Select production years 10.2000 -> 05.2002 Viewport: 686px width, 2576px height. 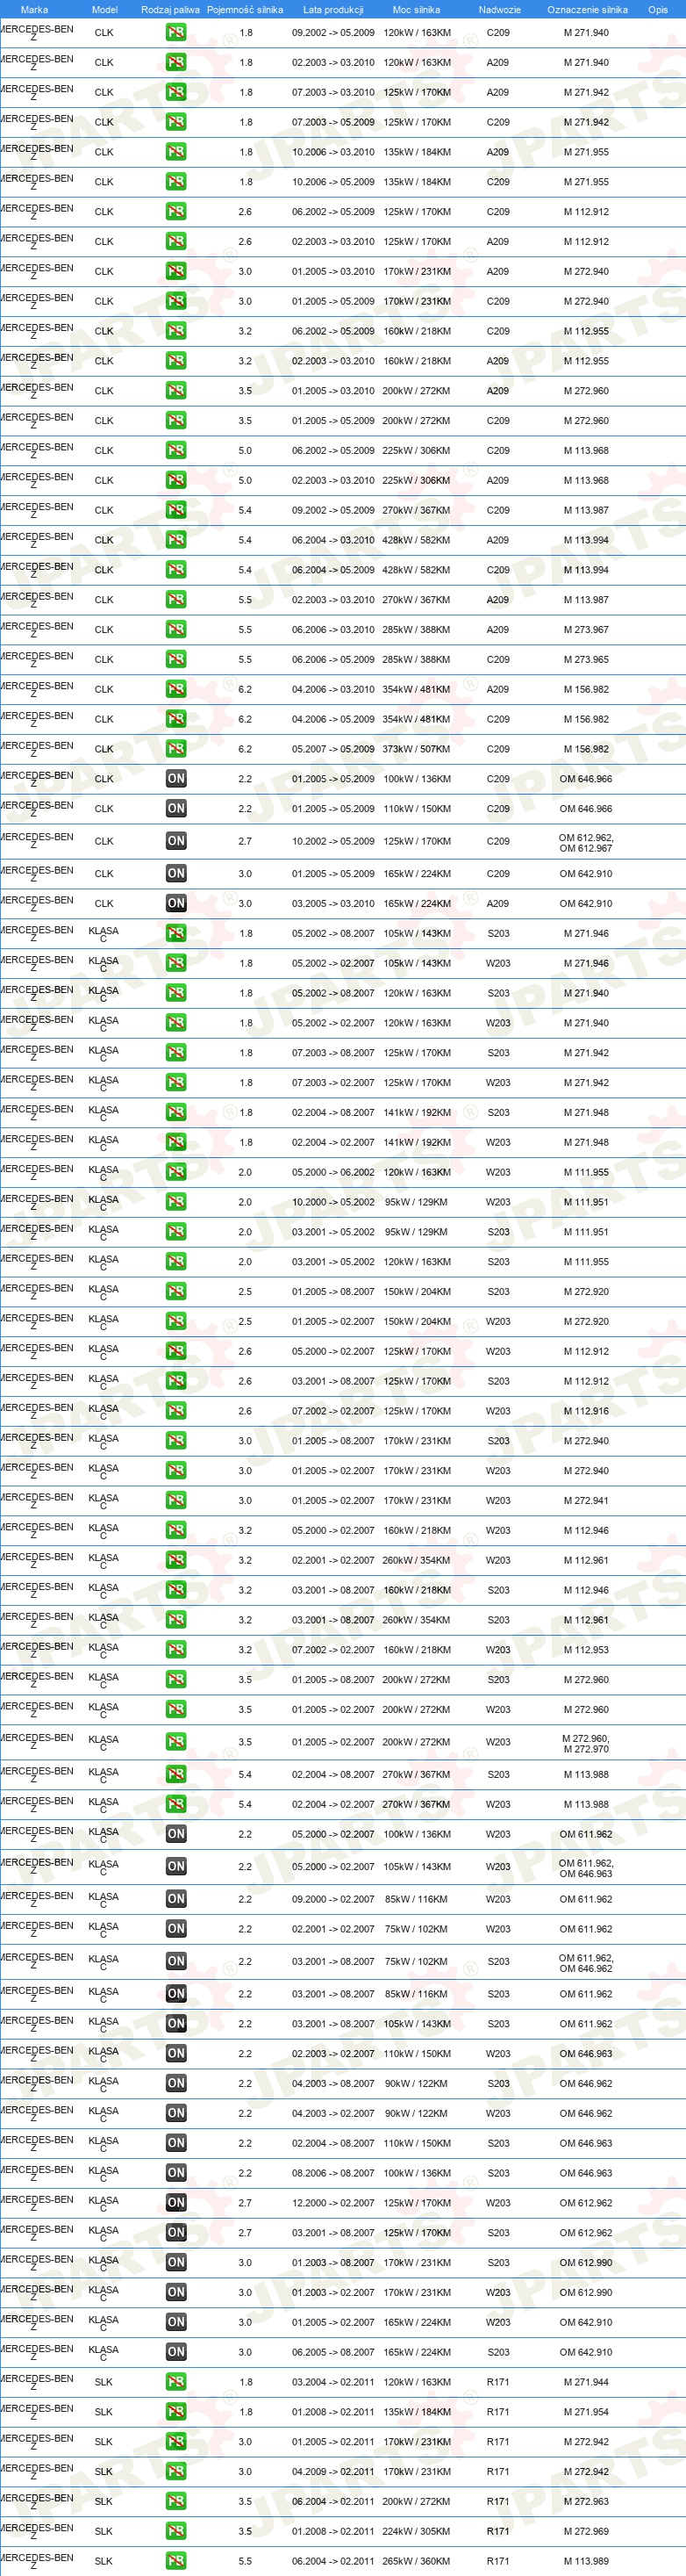pos(332,1202)
